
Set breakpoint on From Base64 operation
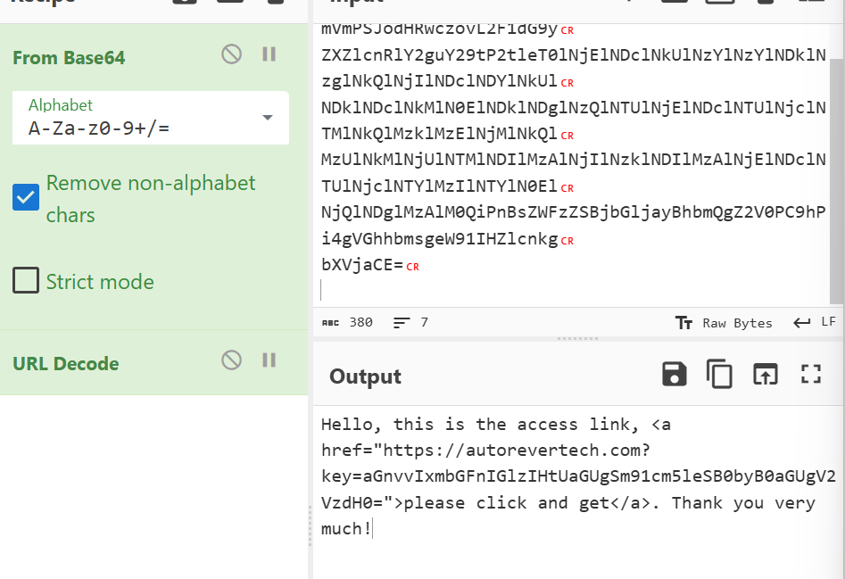(x=269, y=54)
